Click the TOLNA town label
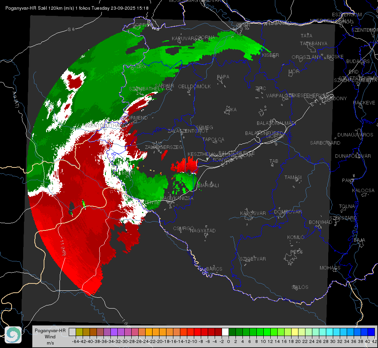 [347, 206]
